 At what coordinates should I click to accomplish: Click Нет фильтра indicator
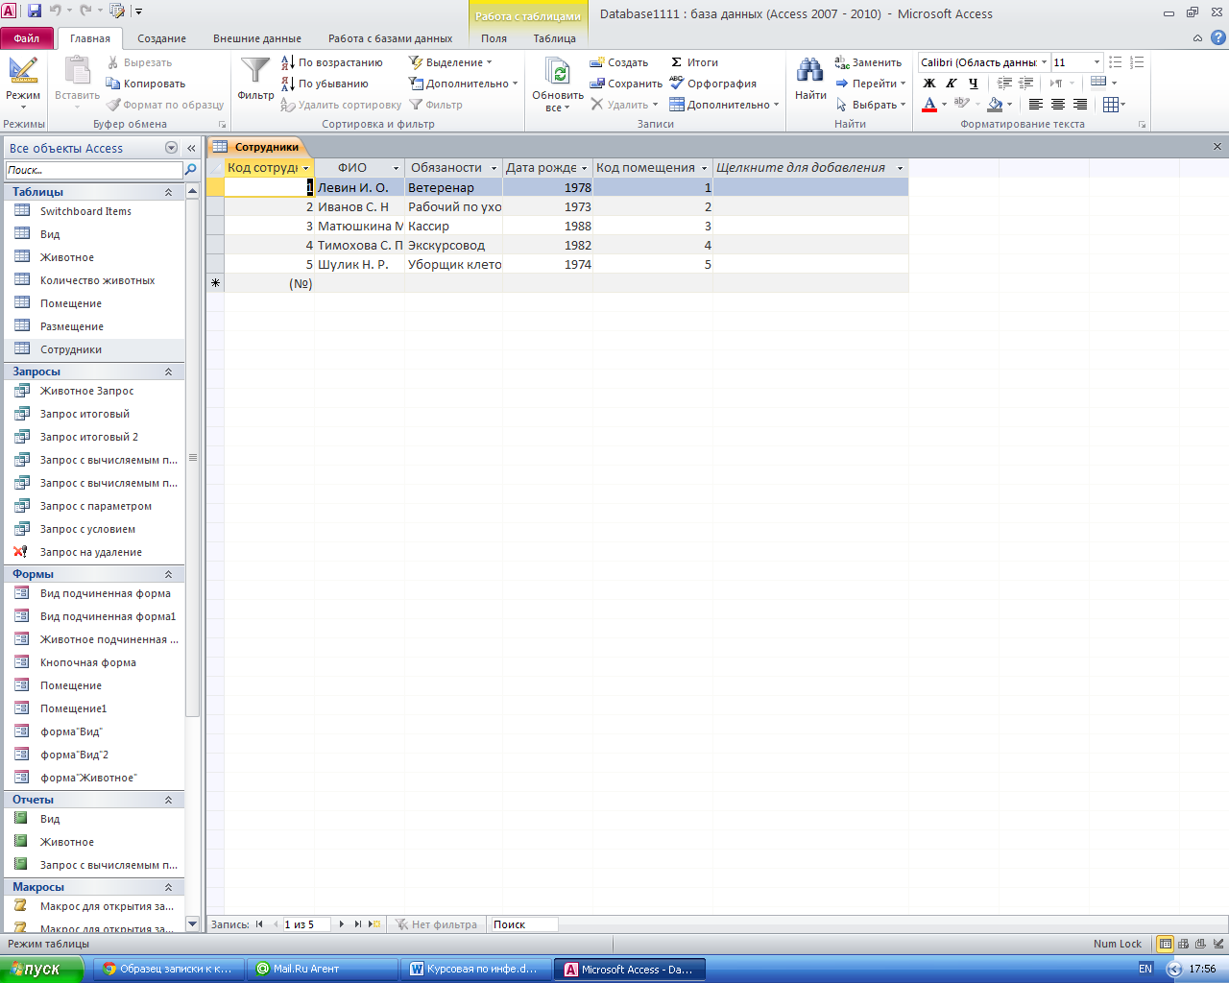tap(436, 924)
